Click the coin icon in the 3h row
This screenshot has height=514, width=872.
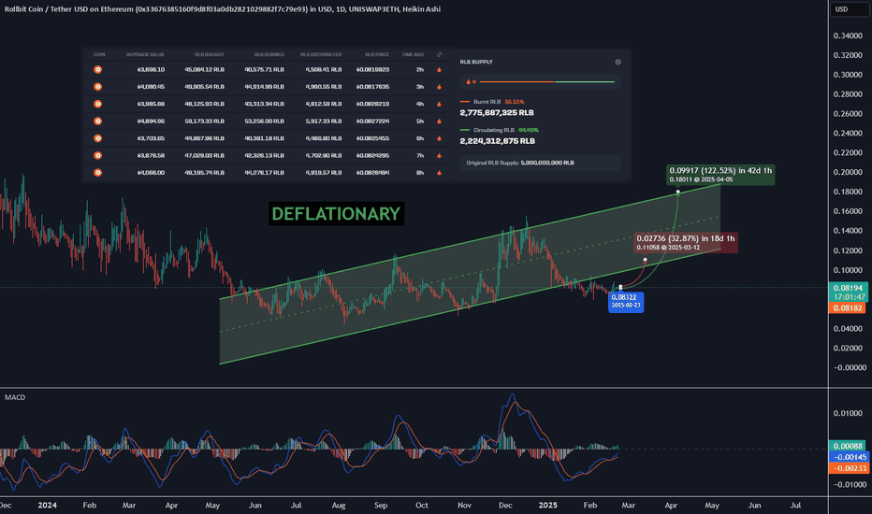click(x=98, y=87)
